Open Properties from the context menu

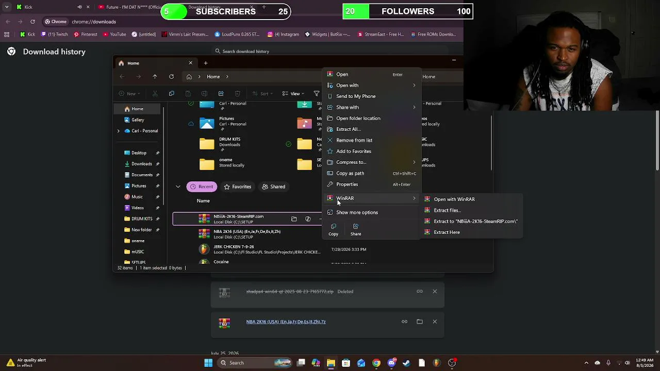(x=371, y=184)
